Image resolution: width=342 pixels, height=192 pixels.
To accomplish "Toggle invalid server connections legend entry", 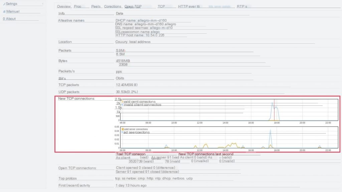I will (x=136, y=132).
